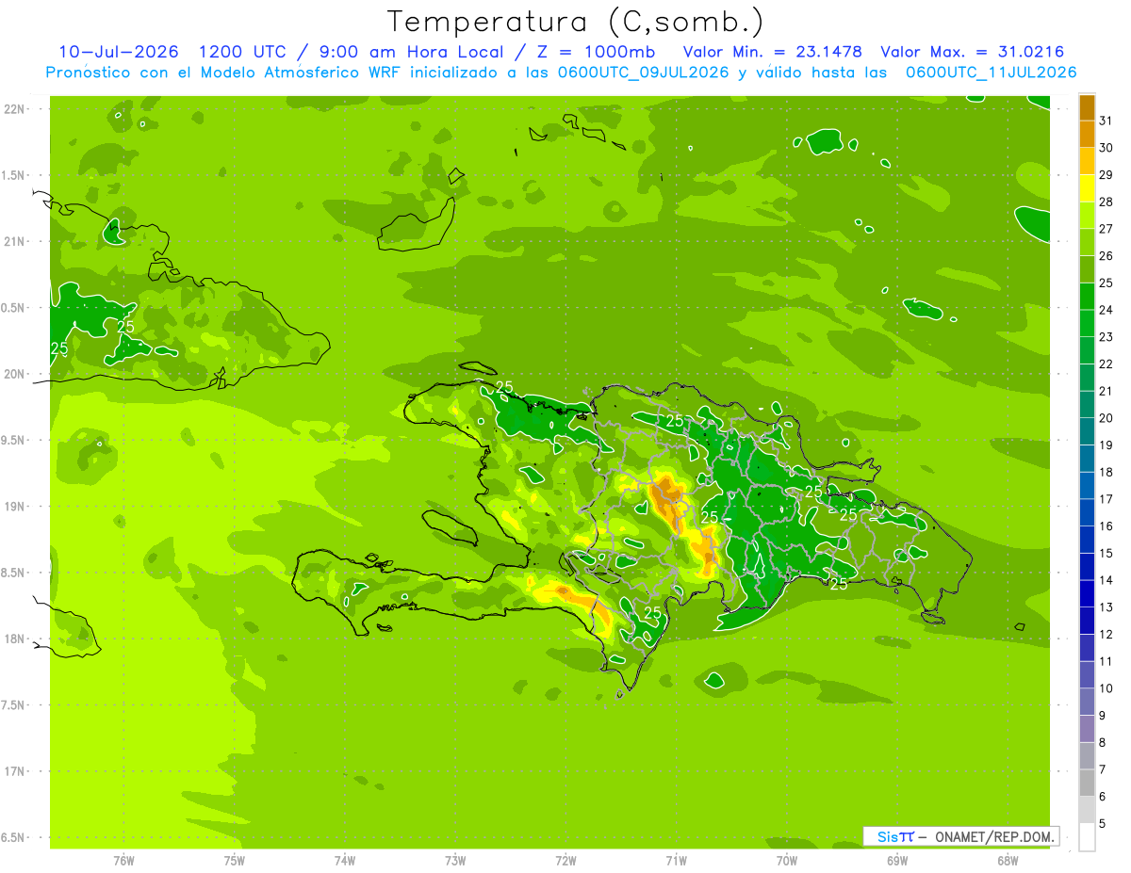Click 'Valor Max. = 31.0216' text
This screenshot has height=873, width=1131.
click(972, 52)
